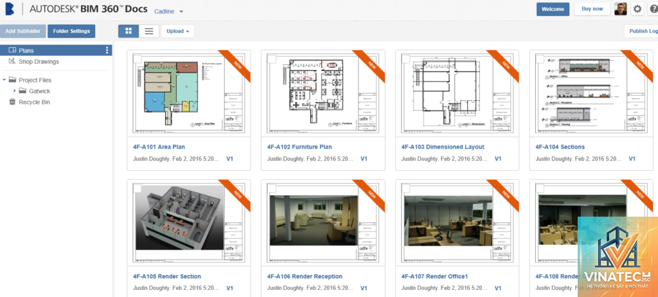
Task: Open the 4F-A104 Sections link
Action: click(560, 147)
